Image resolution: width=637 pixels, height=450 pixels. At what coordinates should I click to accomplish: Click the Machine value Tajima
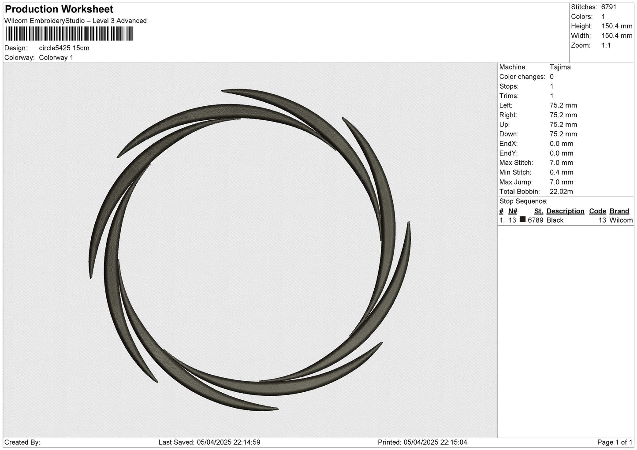click(560, 67)
